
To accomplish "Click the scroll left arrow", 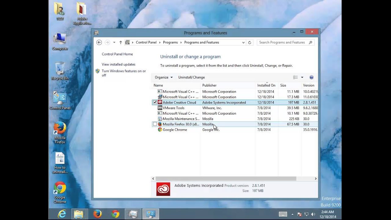I will 153,178.
